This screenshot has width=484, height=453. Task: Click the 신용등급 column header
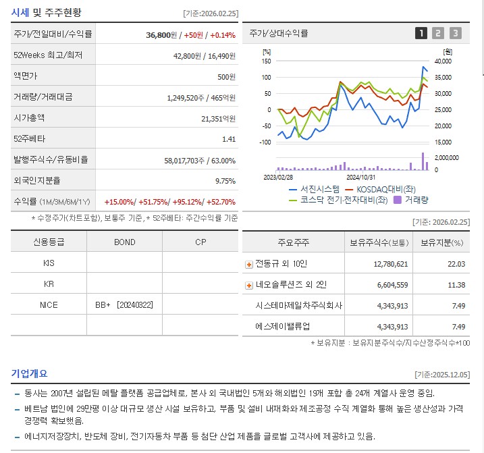(49, 242)
